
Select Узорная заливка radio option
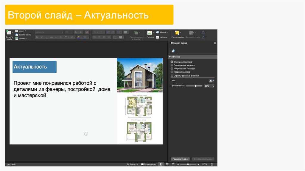[x=172, y=72]
